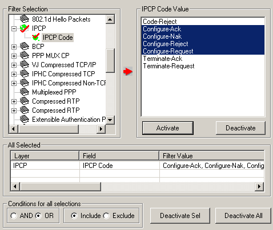Click the checkmark icon beside IPCP Code
Viewport: 273px width, 230px height.
tap(36, 37)
